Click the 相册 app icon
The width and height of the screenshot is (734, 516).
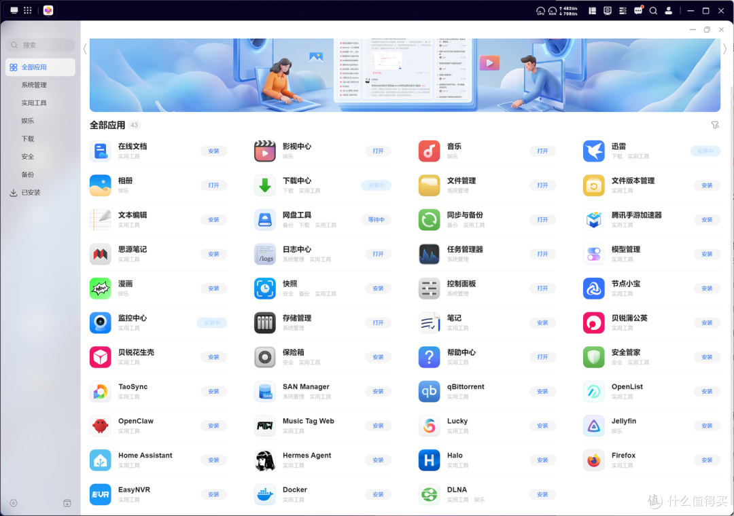click(100, 185)
